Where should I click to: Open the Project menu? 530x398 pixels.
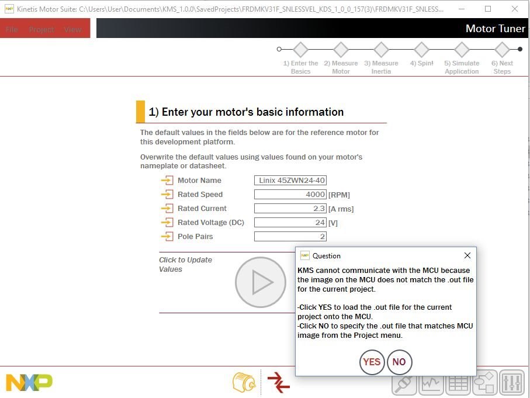point(41,29)
